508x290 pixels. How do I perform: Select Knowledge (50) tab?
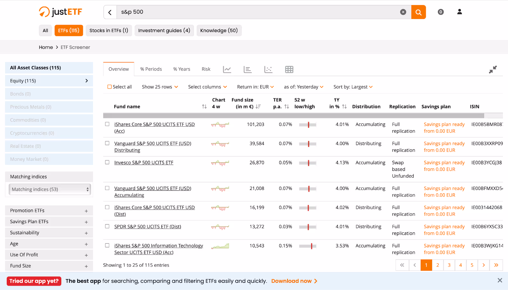tap(219, 30)
